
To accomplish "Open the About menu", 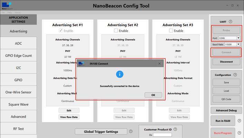I will point(17,12).
